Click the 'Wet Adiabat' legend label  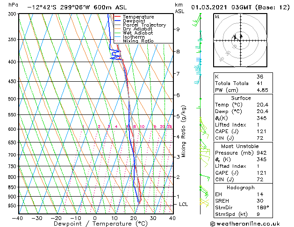point(138,33)
